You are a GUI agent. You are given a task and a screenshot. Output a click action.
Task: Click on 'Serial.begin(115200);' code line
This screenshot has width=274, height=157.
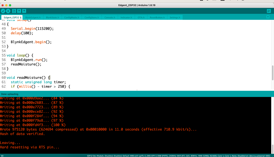[32, 29]
